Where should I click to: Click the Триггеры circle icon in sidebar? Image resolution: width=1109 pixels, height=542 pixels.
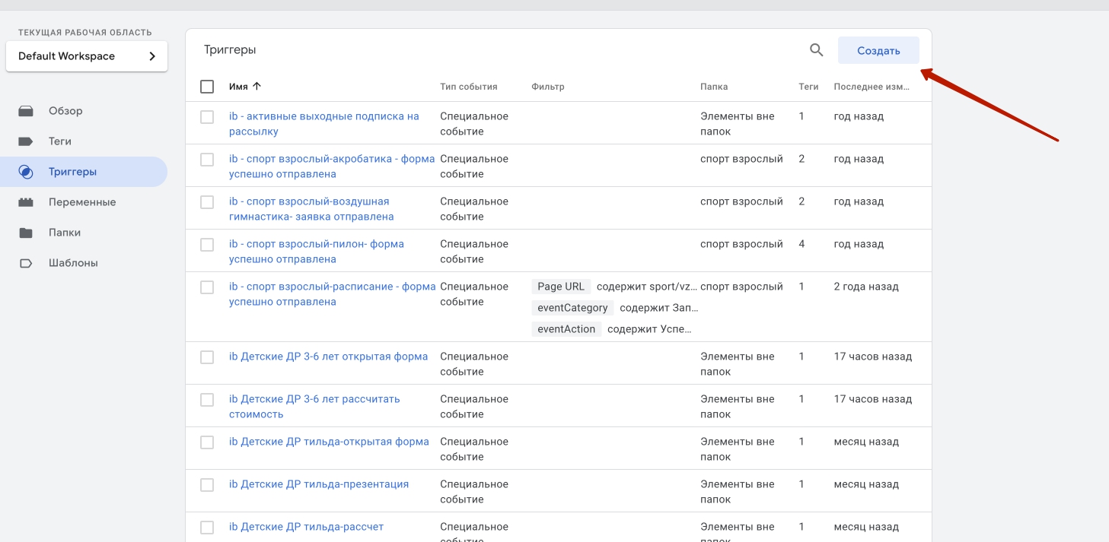26,172
